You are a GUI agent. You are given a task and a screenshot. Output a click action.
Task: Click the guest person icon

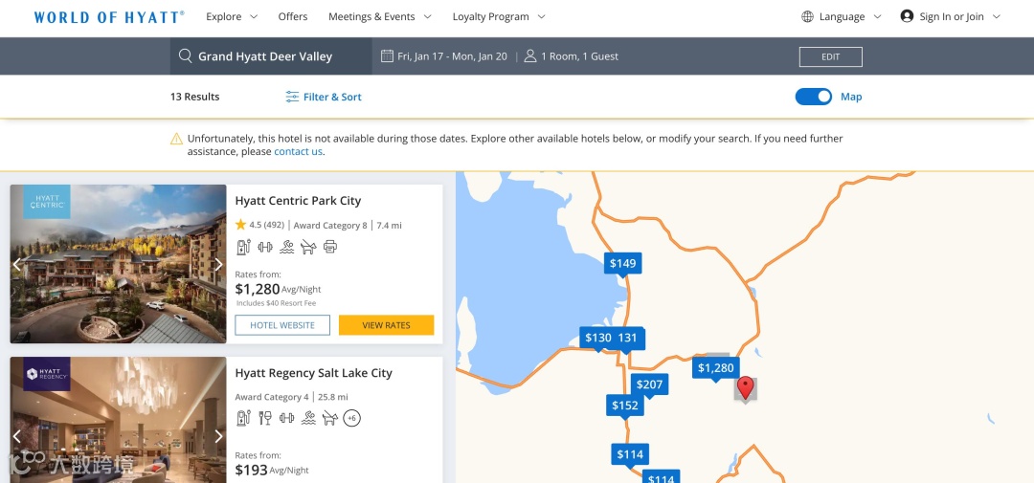[530, 56]
